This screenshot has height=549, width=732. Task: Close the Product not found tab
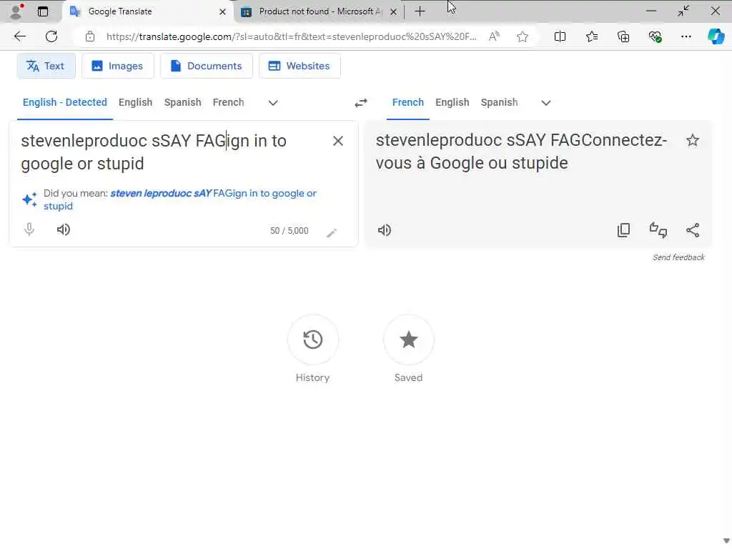click(x=394, y=11)
